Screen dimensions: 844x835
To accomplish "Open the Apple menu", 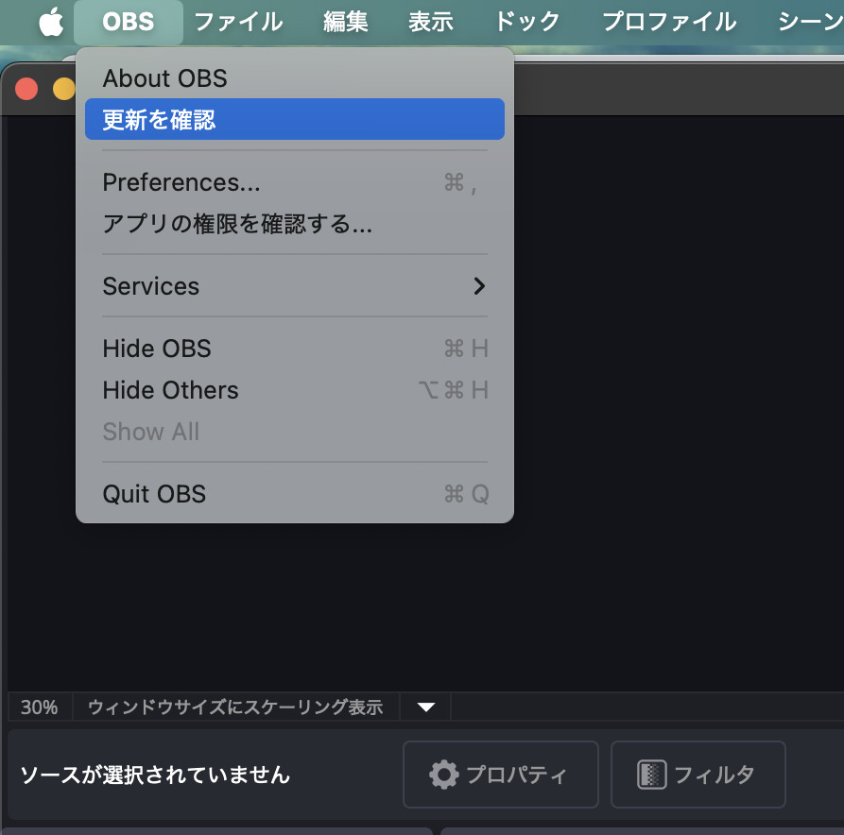I will coord(51,23).
